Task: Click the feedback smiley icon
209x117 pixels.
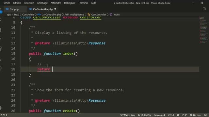Action: pos(205,115)
